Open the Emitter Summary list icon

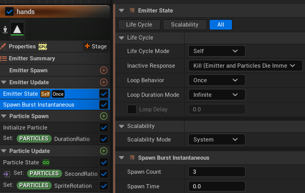click(3, 58)
